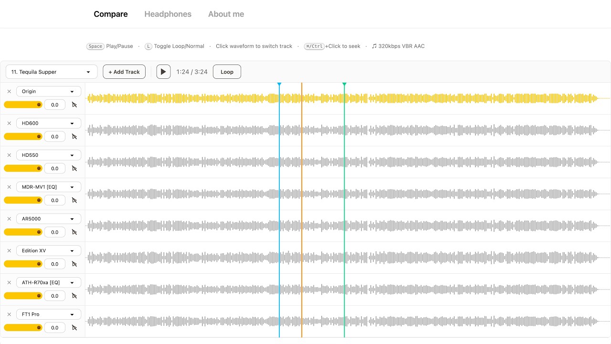Remove the FT1 Pro track with its X icon
Screen dimensions: 611x344
[9, 314]
